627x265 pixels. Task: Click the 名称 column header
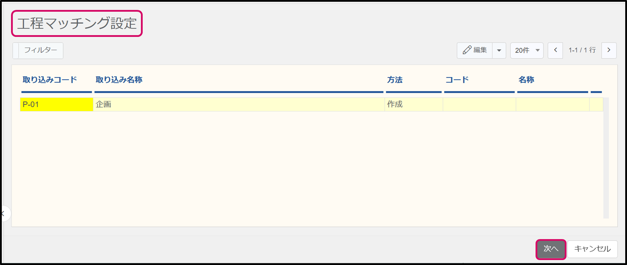tap(526, 80)
